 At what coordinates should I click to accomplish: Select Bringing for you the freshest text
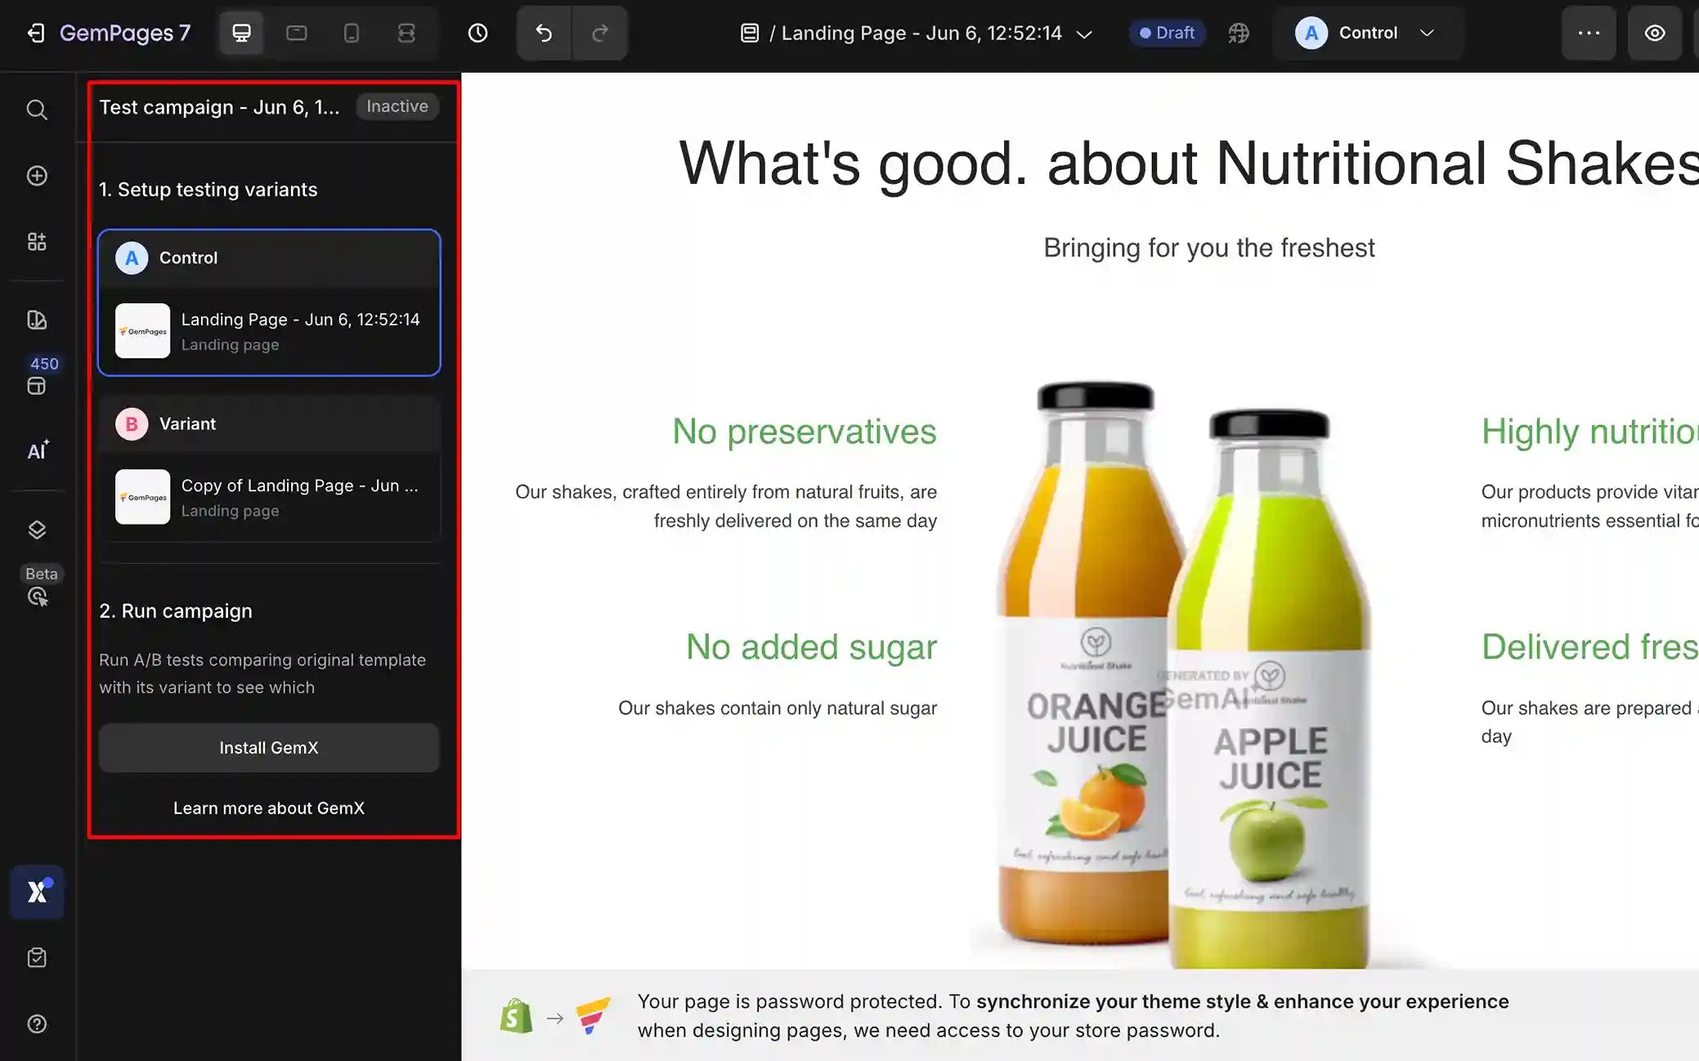pos(1209,248)
